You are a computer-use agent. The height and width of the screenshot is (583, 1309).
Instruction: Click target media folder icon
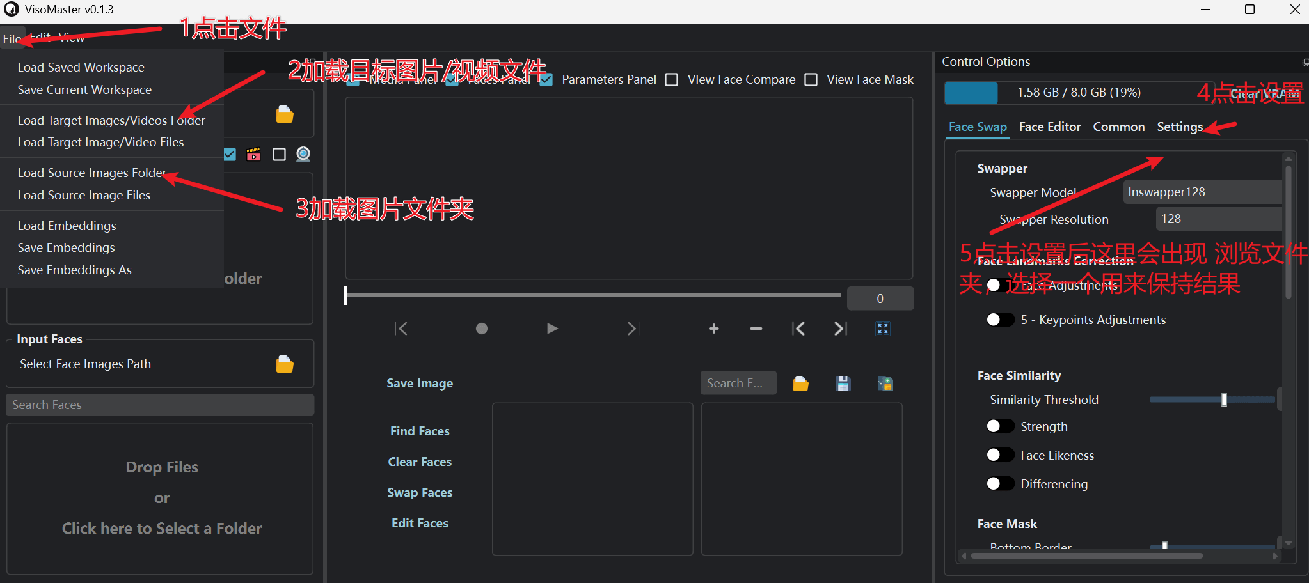tap(285, 114)
